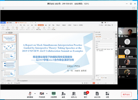Click the slide's English title text
The image size is (138, 100).
(53, 48)
